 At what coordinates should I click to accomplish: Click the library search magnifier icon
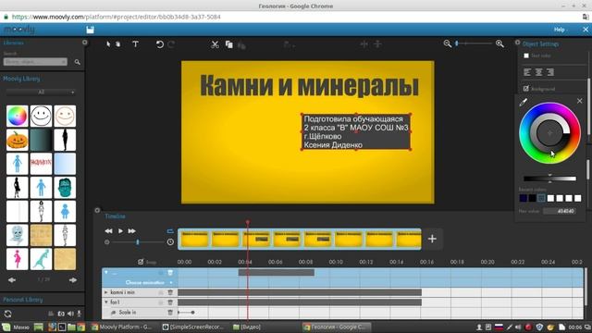pos(77,62)
